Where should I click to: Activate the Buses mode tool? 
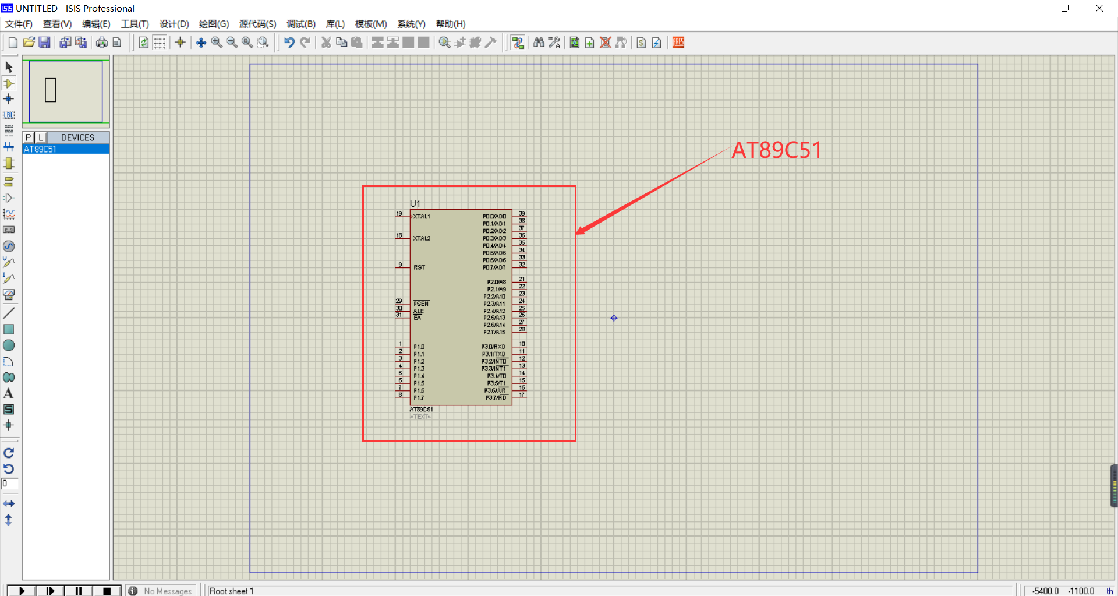coord(9,147)
